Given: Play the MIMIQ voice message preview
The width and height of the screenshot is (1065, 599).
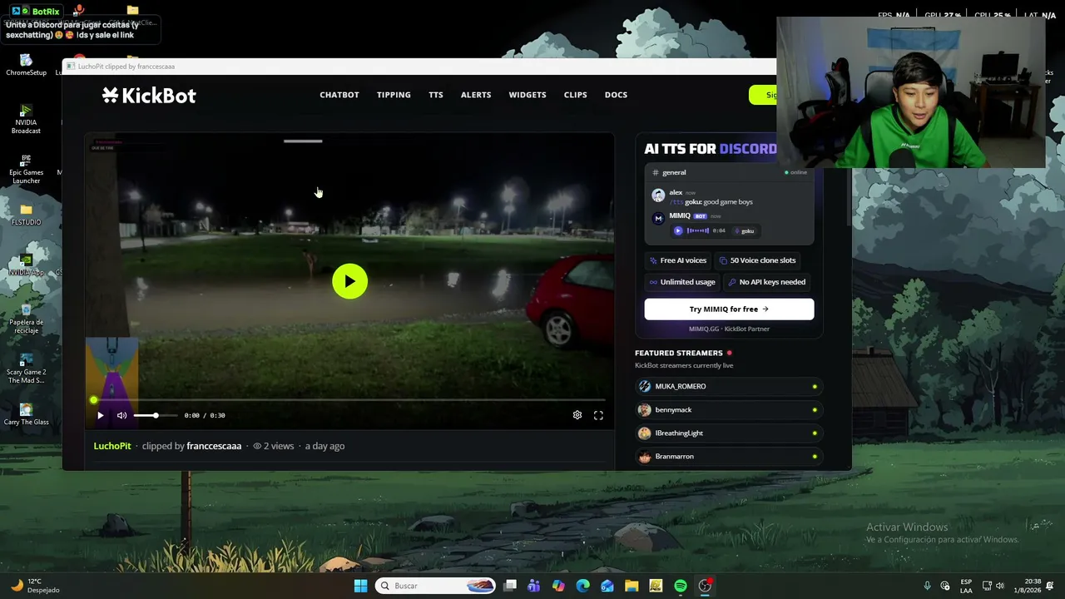Looking at the screenshot, I should click(x=678, y=230).
